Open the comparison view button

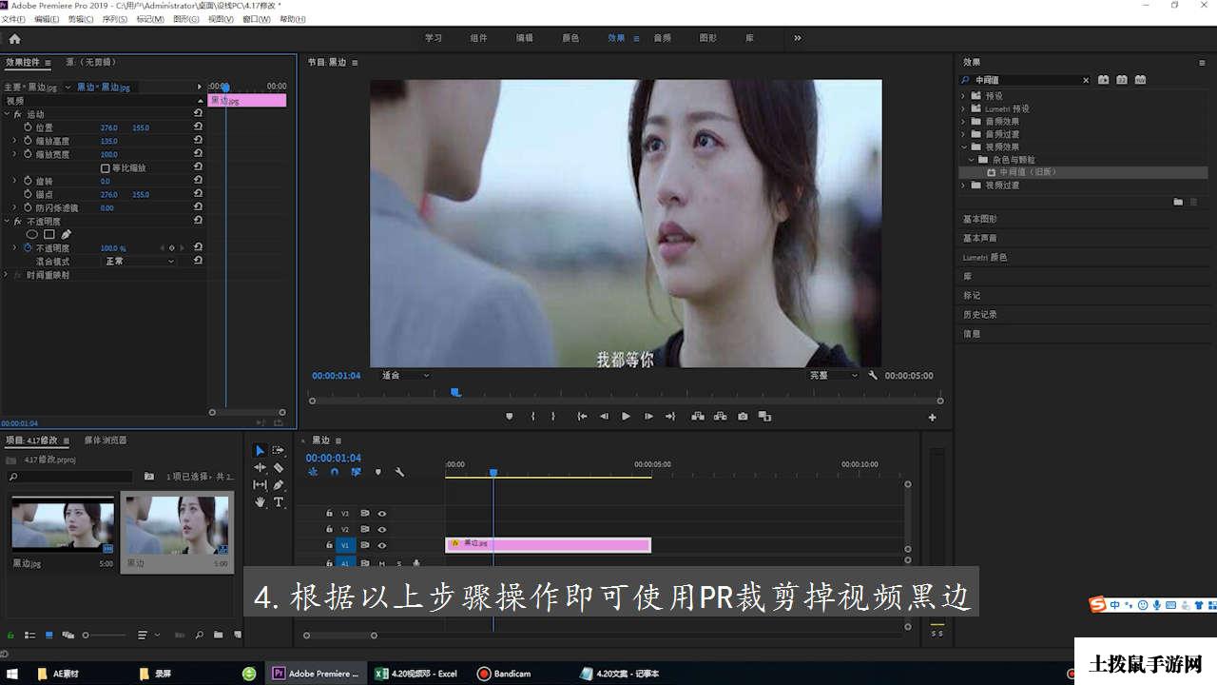(x=765, y=416)
